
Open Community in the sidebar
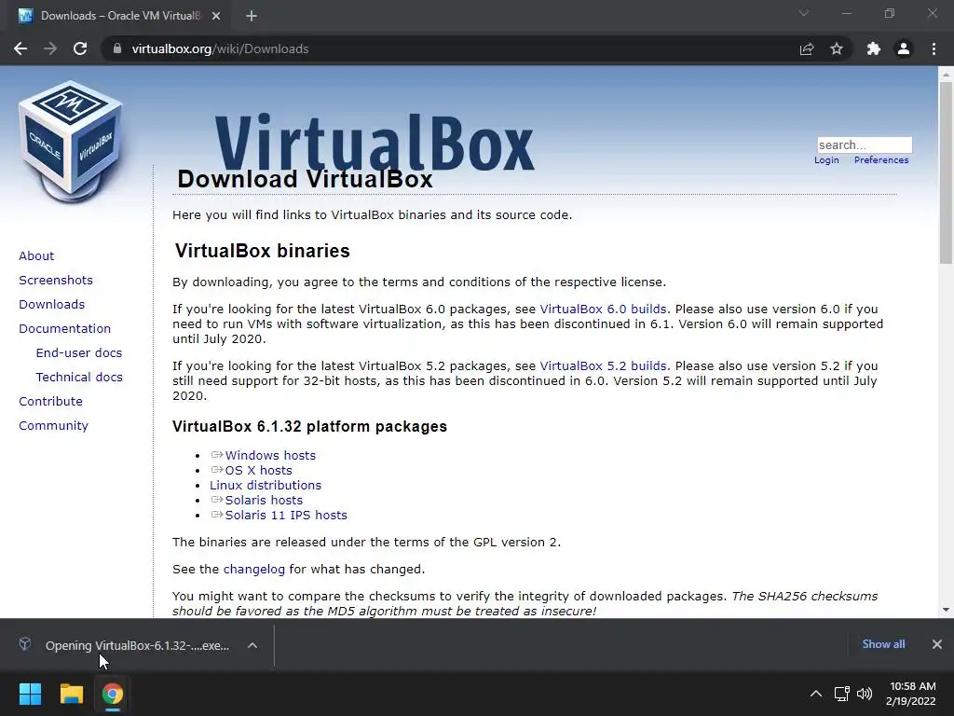coord(53,425)
